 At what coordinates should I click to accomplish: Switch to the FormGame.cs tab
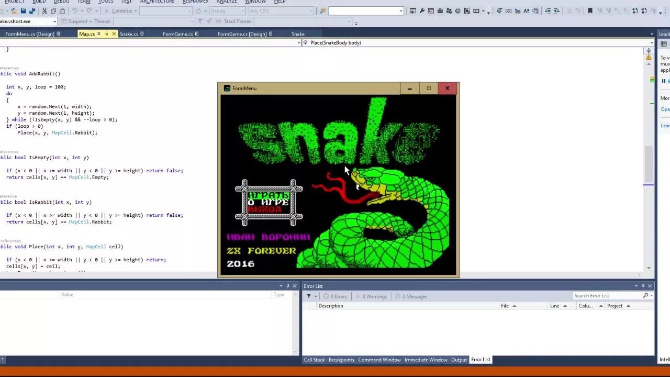point(177,34)
